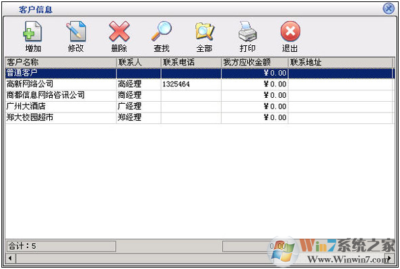
Task: Click the 增加 (add) document icon
Action: coord(32,32)
